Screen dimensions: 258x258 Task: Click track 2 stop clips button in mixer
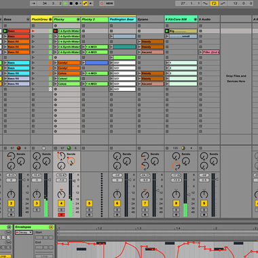click(x=5, y=148)
